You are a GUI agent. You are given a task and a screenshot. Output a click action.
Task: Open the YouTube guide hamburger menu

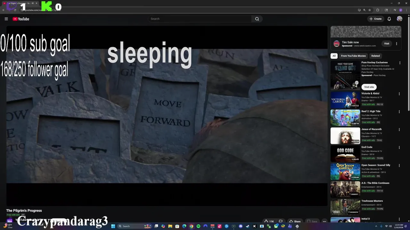[x=6, y=19]
